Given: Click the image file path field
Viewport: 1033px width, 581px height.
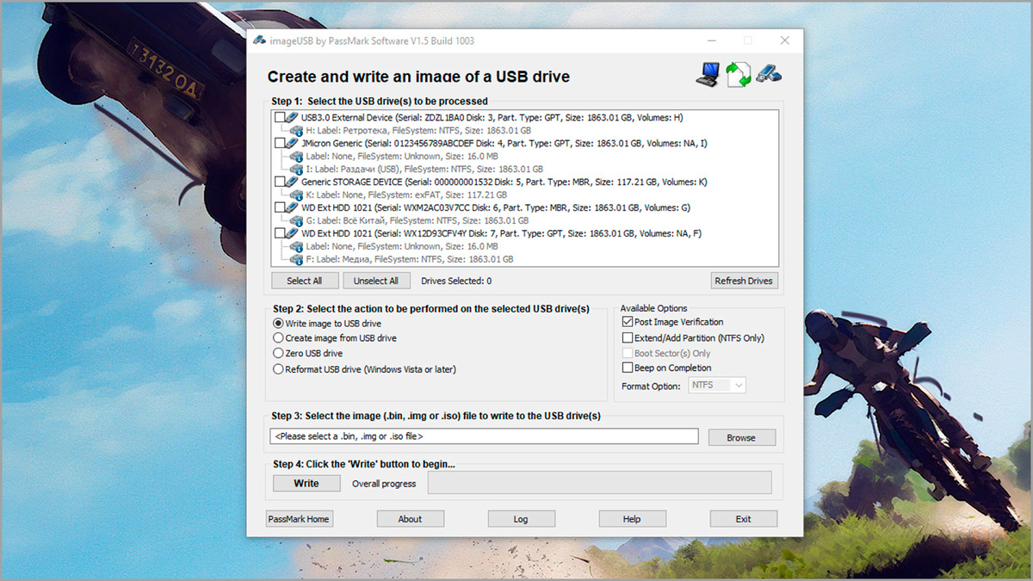Looking at the screenshot, I should [484, 436].
